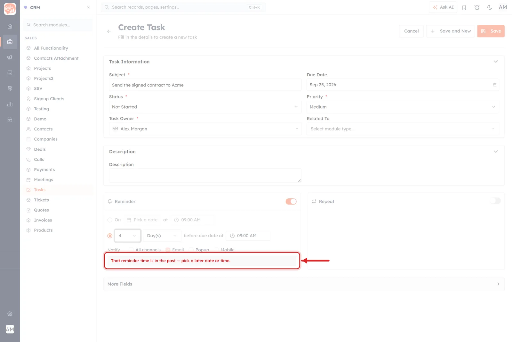Viewport: 512px width, 342px height.
Task: Open the Status dropdown showing Not Started
Action: point(205,107)
